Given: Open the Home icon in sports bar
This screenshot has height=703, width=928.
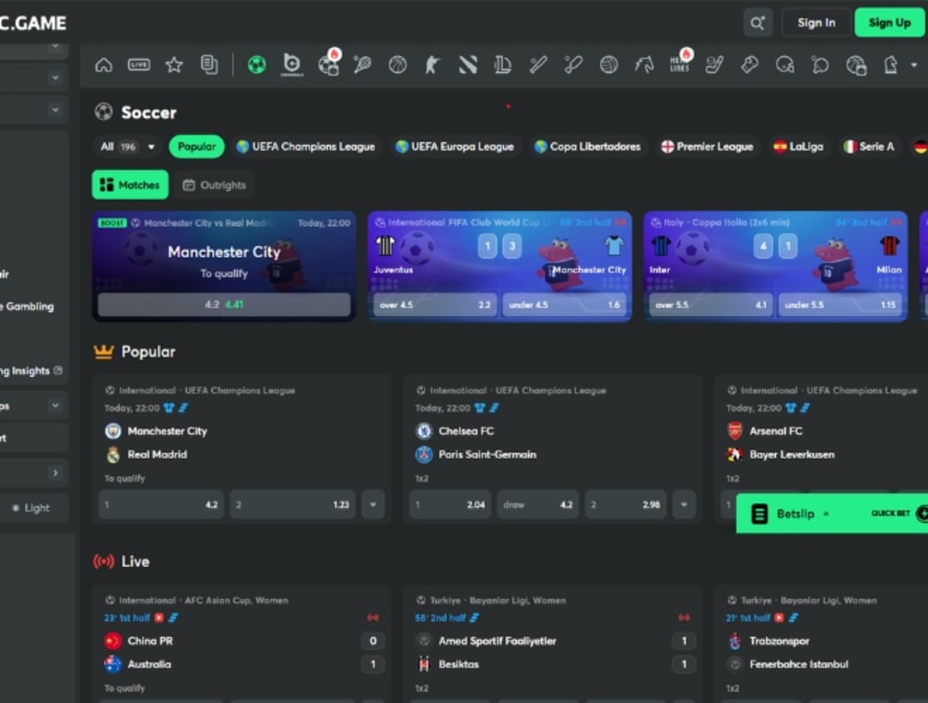Looking at the screenshot, I should tap(104, 64).
